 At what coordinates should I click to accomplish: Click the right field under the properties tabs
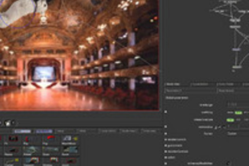click(233, 91)
